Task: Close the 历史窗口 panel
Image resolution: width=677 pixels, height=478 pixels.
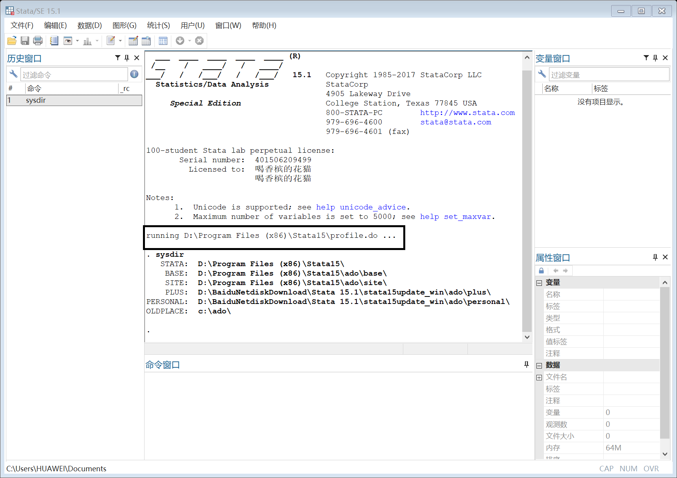Action: [x=137, y=58]
